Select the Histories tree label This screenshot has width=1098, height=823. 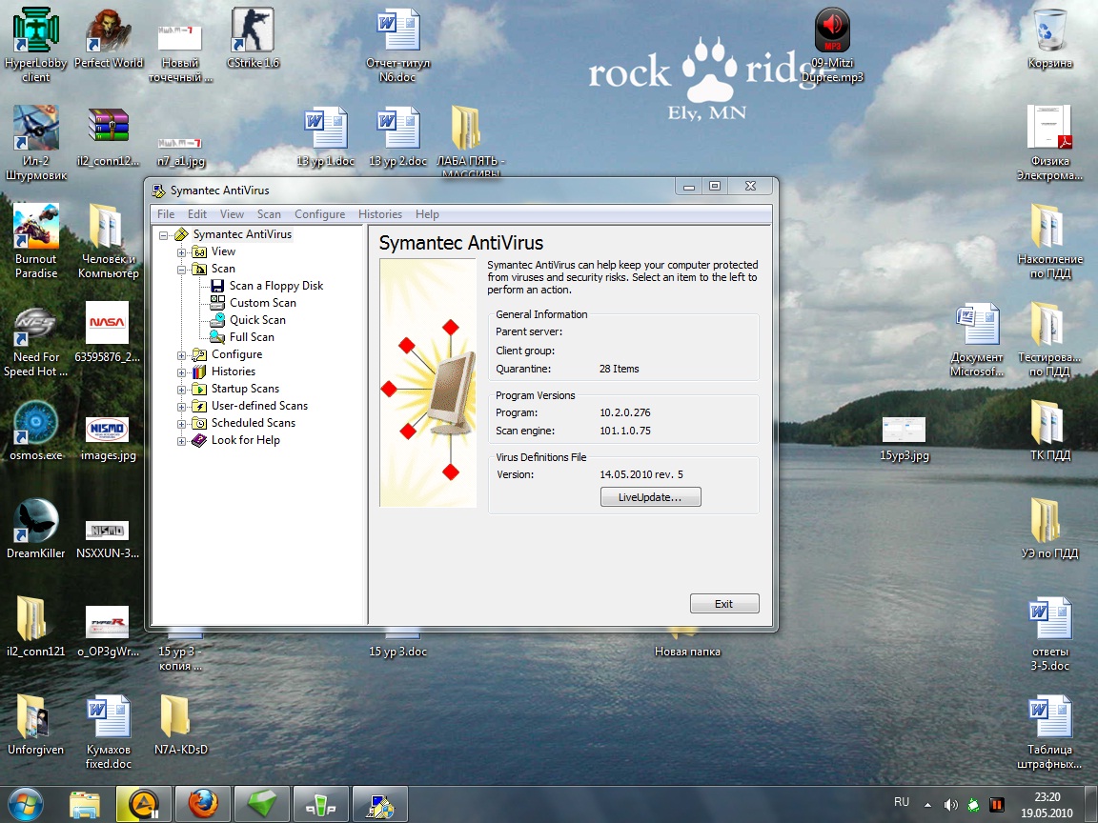click(x=234, y=371)
